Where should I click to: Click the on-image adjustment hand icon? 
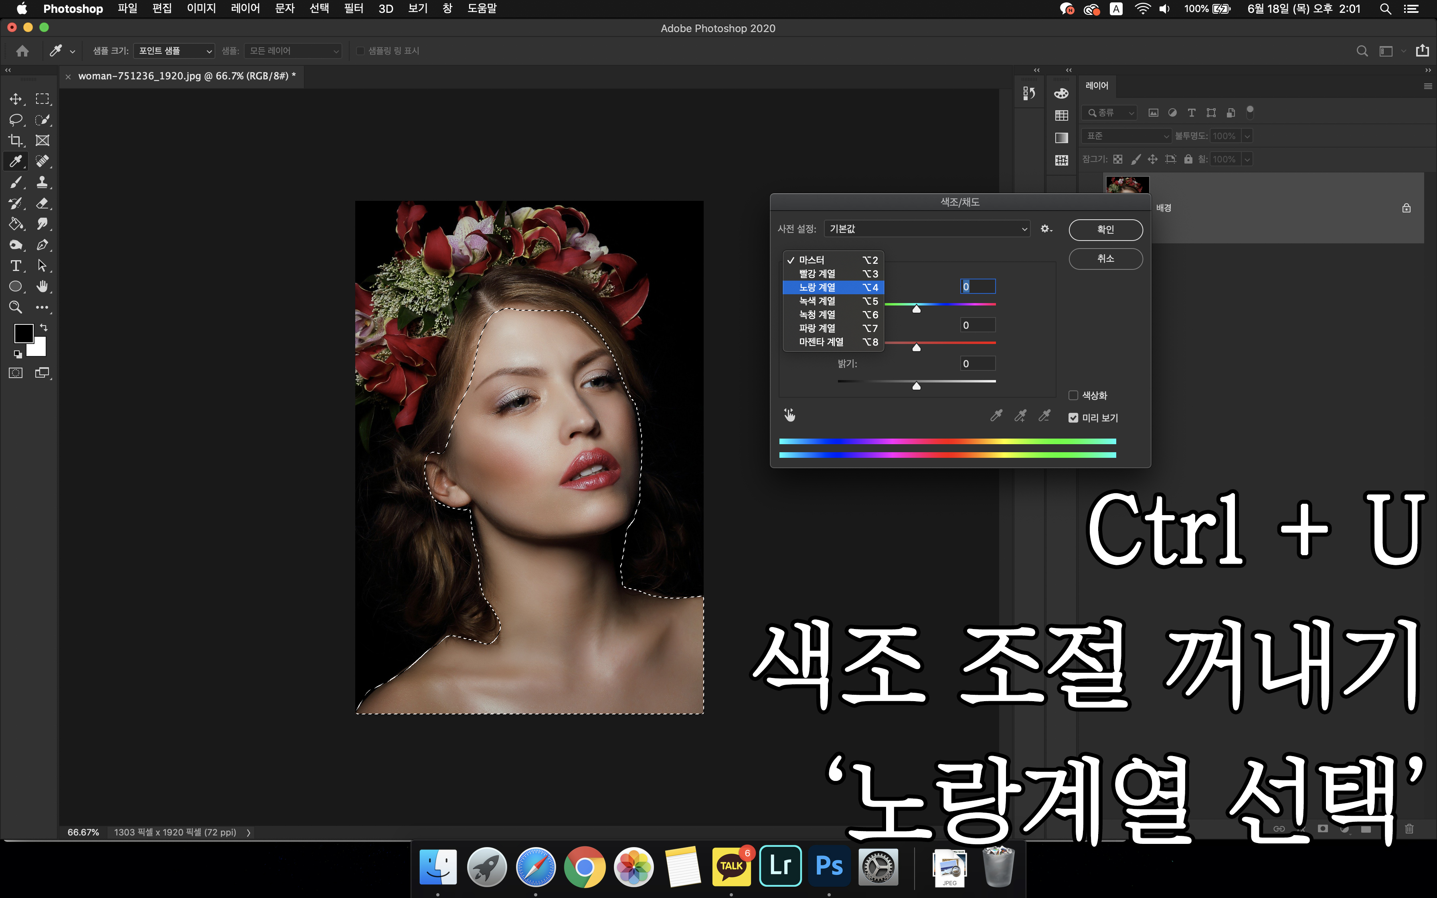click(x=789, y=415)
